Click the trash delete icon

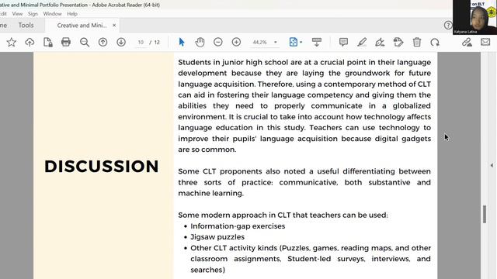pos(417,42)
